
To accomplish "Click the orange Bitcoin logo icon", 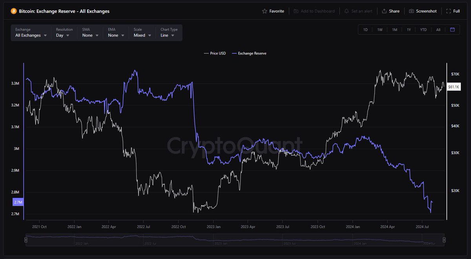I will 14,11.
